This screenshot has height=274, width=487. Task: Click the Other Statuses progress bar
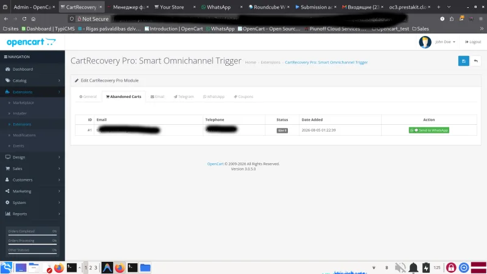click(32, 253)
